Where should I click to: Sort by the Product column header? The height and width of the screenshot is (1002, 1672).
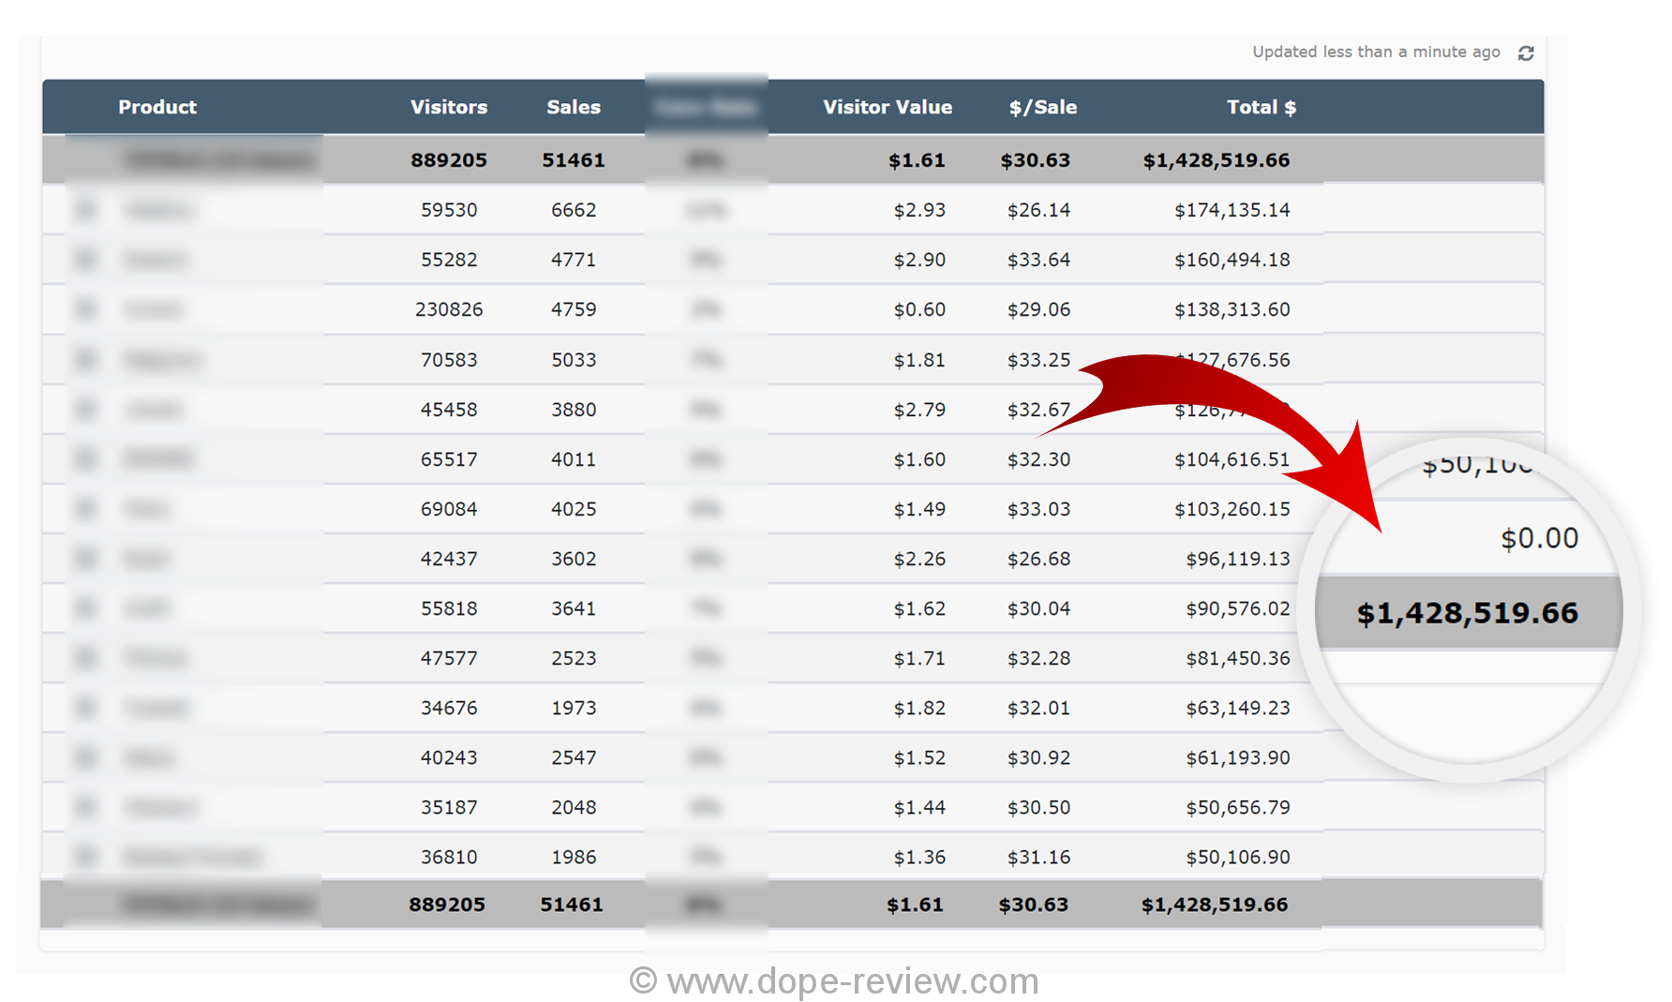pos(157,108)
